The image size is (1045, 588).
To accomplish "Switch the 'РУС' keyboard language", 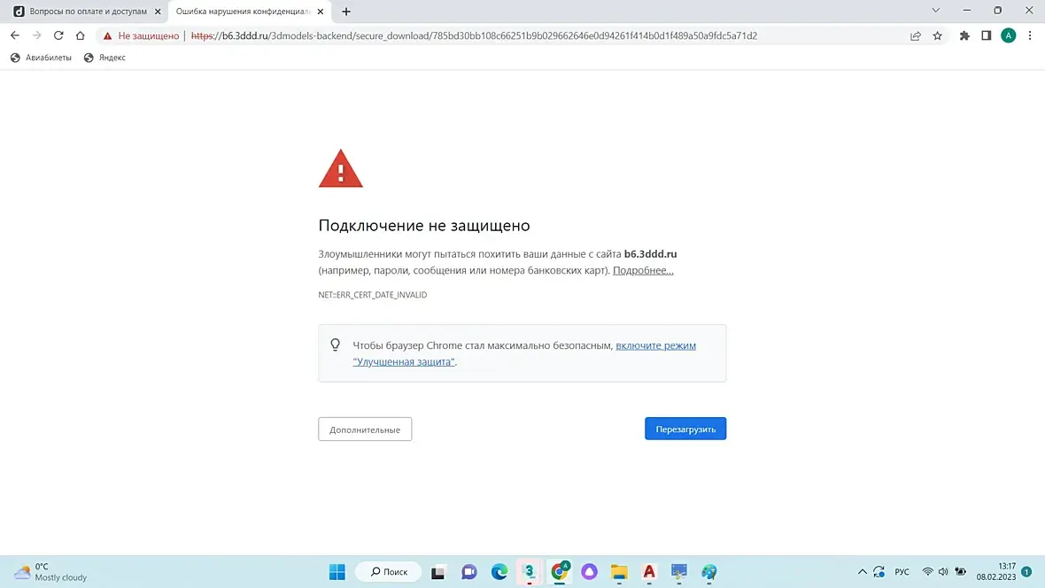I will point(902,572).
